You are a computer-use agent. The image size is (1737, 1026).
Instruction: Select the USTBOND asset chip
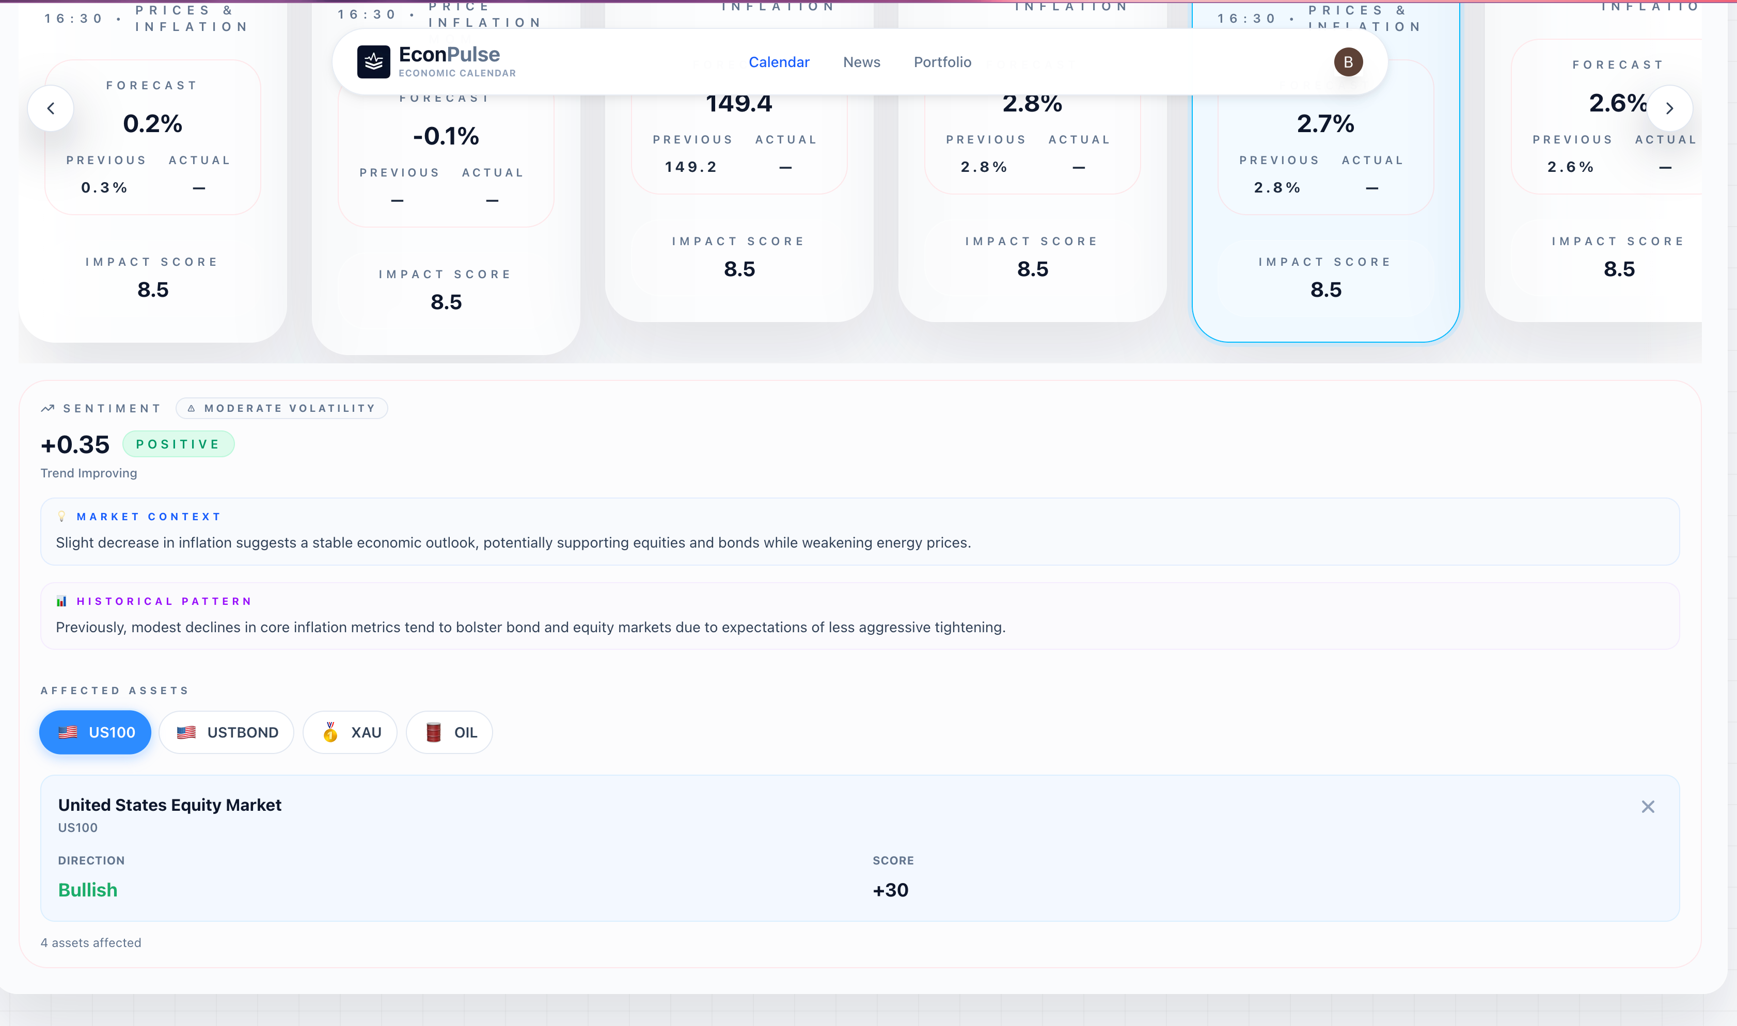pos(227,732)
